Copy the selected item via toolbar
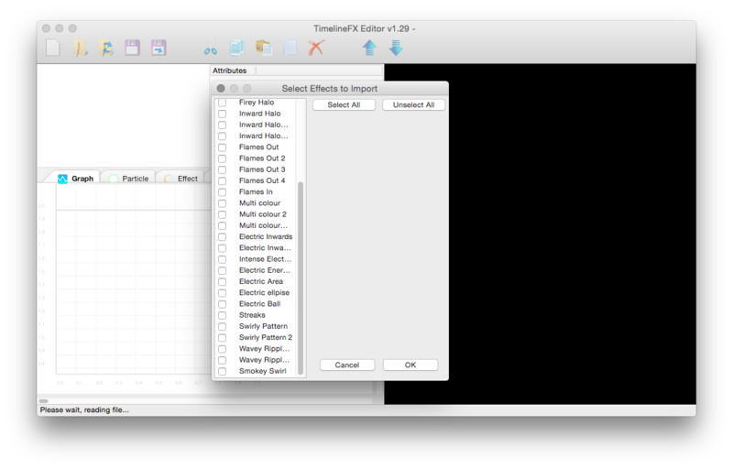Image resolution: width=733 pixels, height=469 pixels. click(237, 48)
